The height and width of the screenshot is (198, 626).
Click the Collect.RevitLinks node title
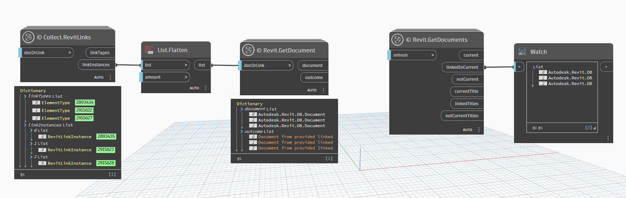click(x=64, y=37)
